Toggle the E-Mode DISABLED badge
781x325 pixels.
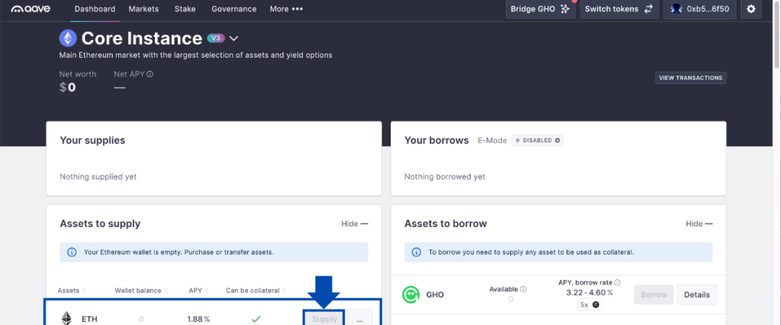(537, 141)
